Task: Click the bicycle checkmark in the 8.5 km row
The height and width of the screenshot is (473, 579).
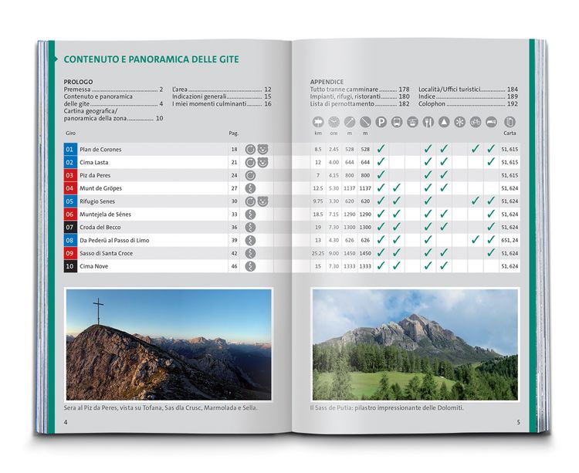Action: click(x=476, y=149)
